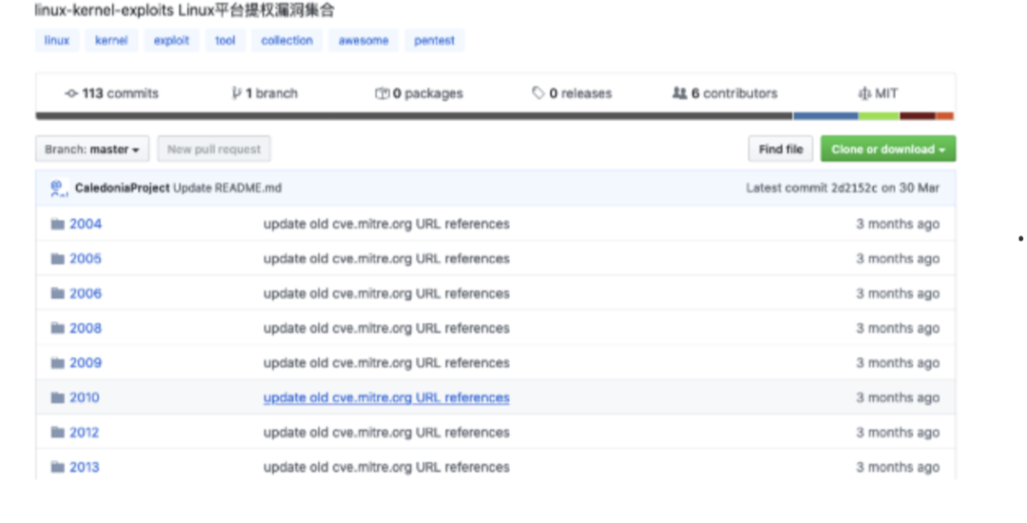Open folder name 2004

86,224
